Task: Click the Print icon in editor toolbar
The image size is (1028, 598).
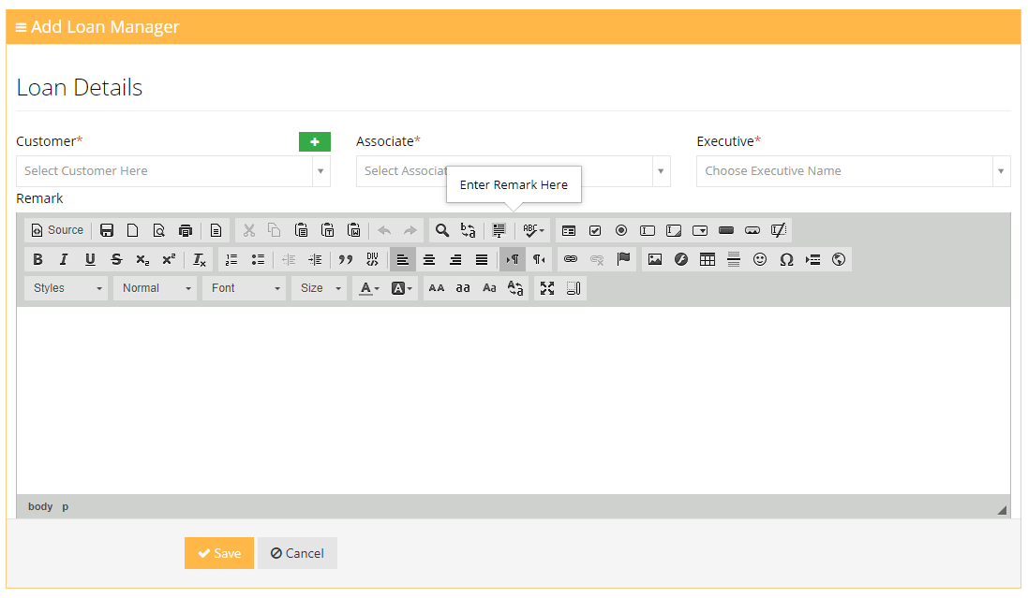Action: [x=186, y=230]
